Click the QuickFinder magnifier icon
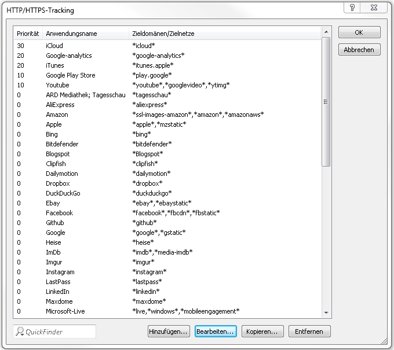The width and height of the screenshot is (394, 350). pyautogui.click(x=20, y=331)
